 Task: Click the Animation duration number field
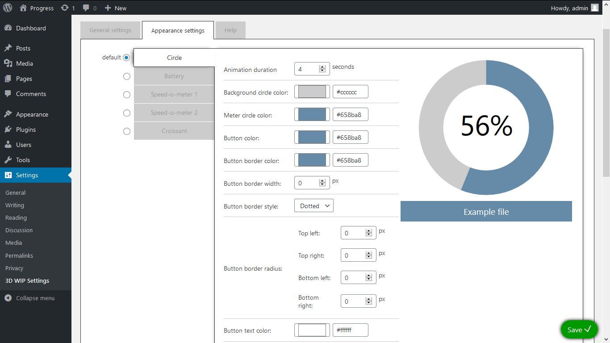pyautogui.click(x=312, y=69)
